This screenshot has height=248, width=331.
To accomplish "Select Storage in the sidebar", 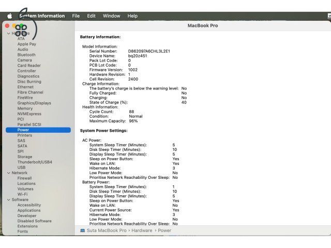I will click(25, 157).
